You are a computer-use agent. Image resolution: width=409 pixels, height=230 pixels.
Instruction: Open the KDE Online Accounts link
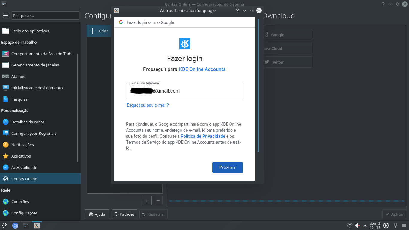202,69
